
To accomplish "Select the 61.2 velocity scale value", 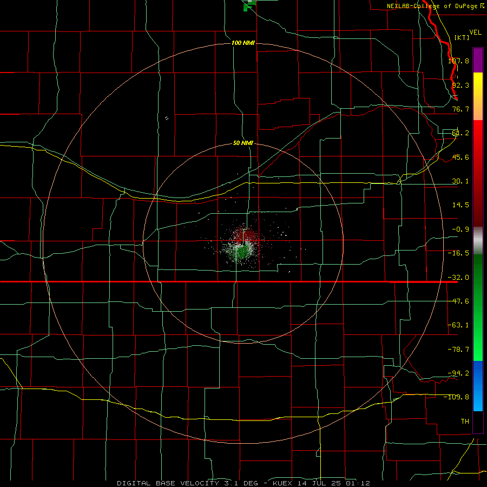I will pos(460,133).
